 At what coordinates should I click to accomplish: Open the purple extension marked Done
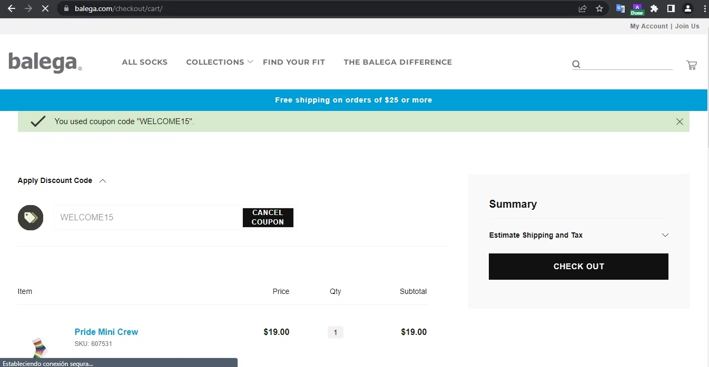click(637, 9)
